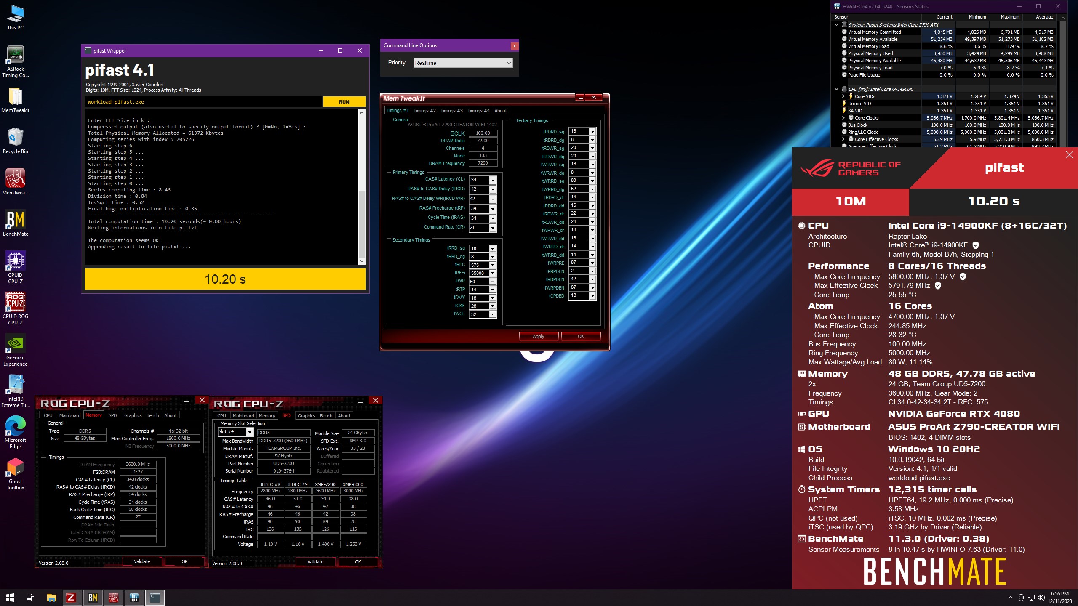Open CPUID CPU-Z desktop icon
Screen dimensions: 1078x606
[x=15, y=267]
